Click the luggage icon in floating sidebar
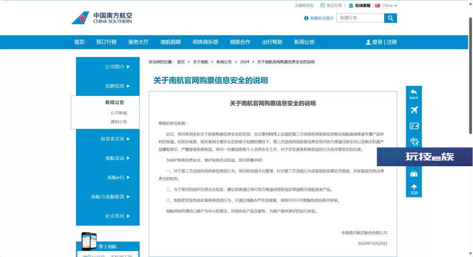This screenshot has height=257, width=473. click(414, 174)
